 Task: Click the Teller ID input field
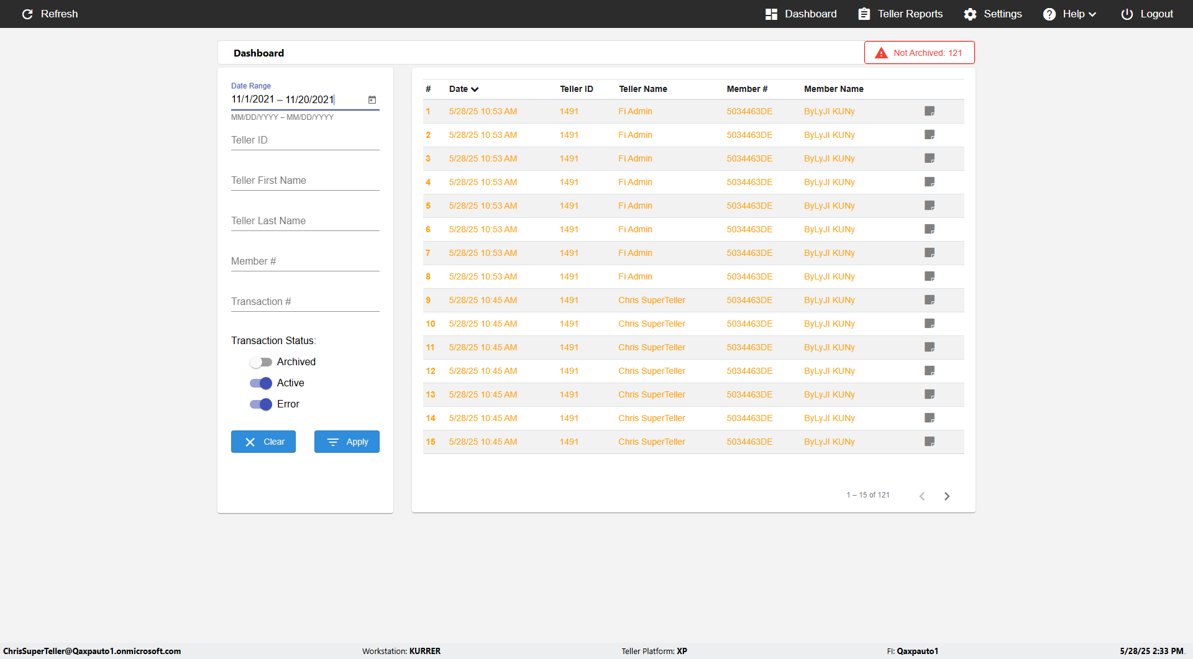(305, 140)
